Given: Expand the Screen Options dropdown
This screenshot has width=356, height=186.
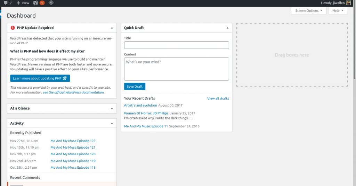Looking at the screenshot, I should (x=309, y=11).
